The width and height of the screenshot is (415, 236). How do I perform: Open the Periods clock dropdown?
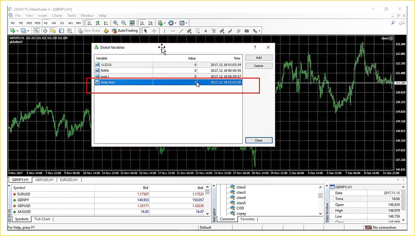(172, 23)
